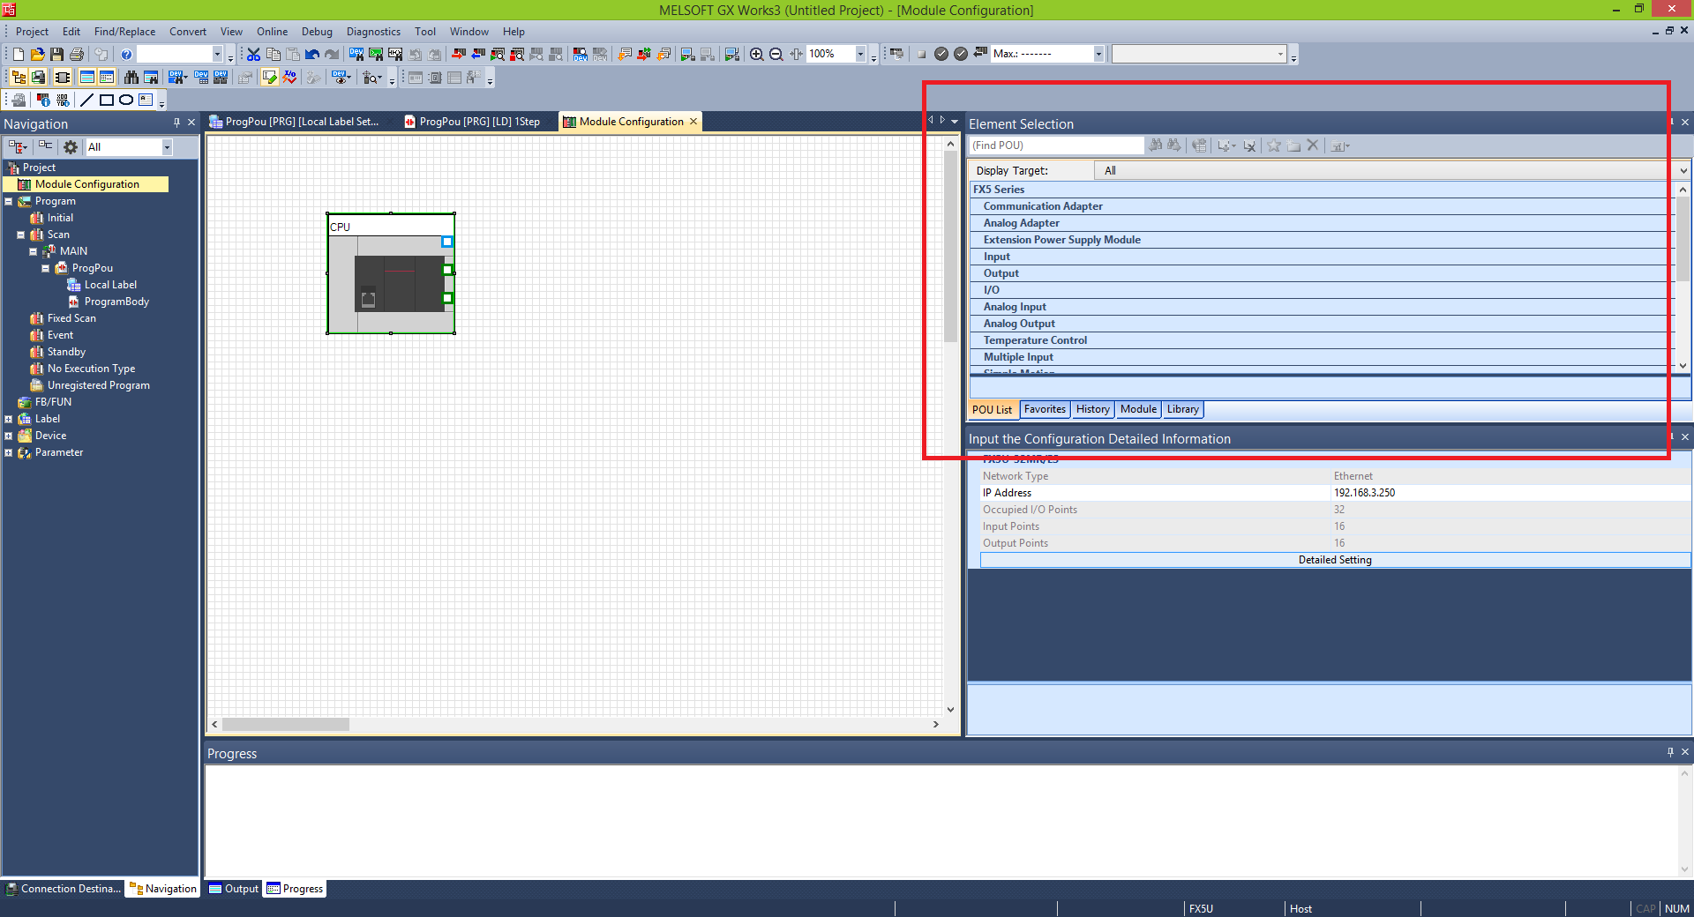This screenshot has height=917, width=1694.
Task: Copy selection with the Copy toolbar icon
Action: coord(274,54)
